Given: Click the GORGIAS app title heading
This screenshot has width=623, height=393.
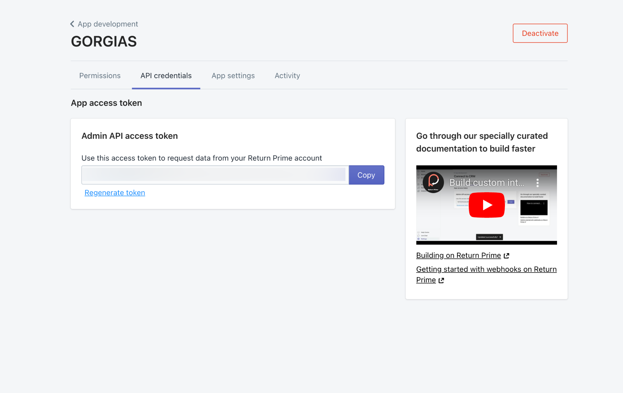Looking at the screenshot, I should tap(104, 41).
